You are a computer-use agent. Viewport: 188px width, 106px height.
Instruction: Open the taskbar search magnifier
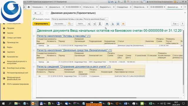coord(10,103)
